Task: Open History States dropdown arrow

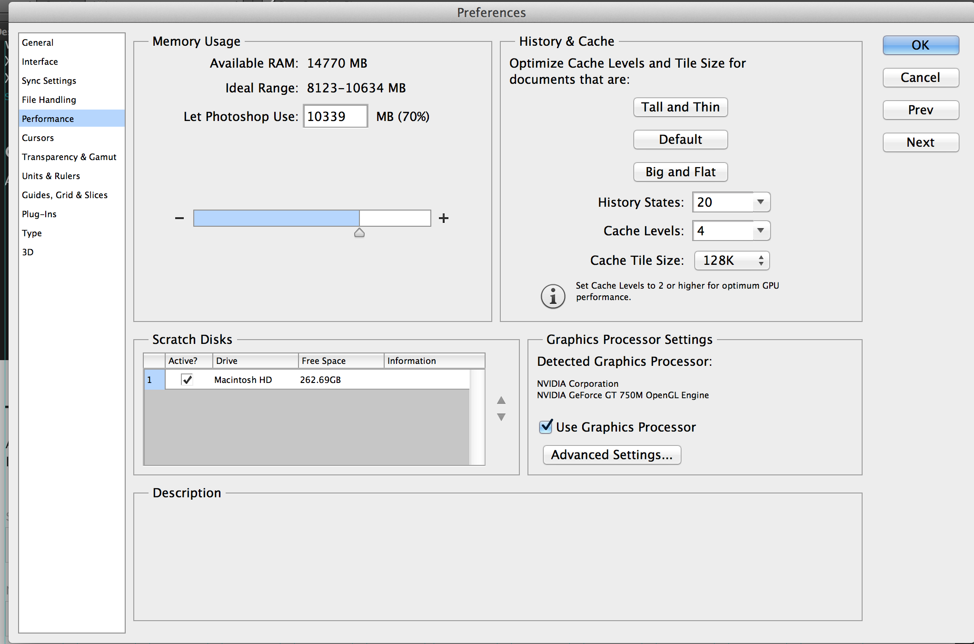Action: coord(761,202)
